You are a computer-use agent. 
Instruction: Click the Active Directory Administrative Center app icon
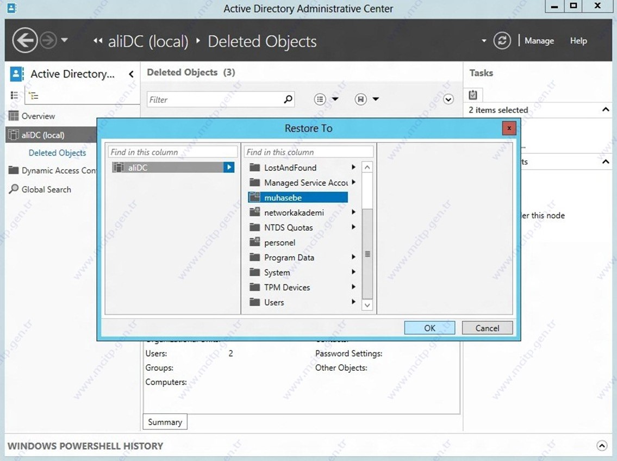pos(12,8)
